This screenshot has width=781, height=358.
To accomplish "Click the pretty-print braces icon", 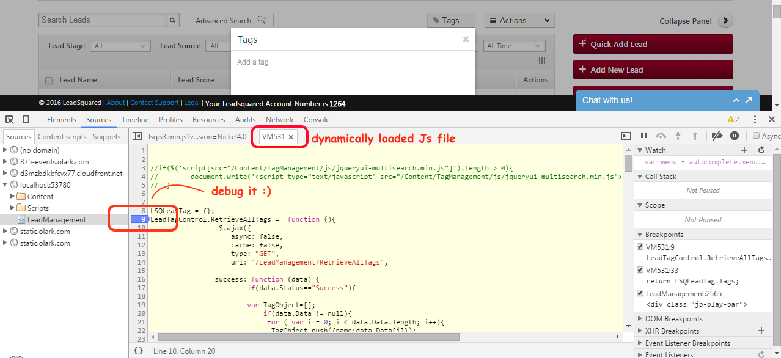I will click(138, 351).
